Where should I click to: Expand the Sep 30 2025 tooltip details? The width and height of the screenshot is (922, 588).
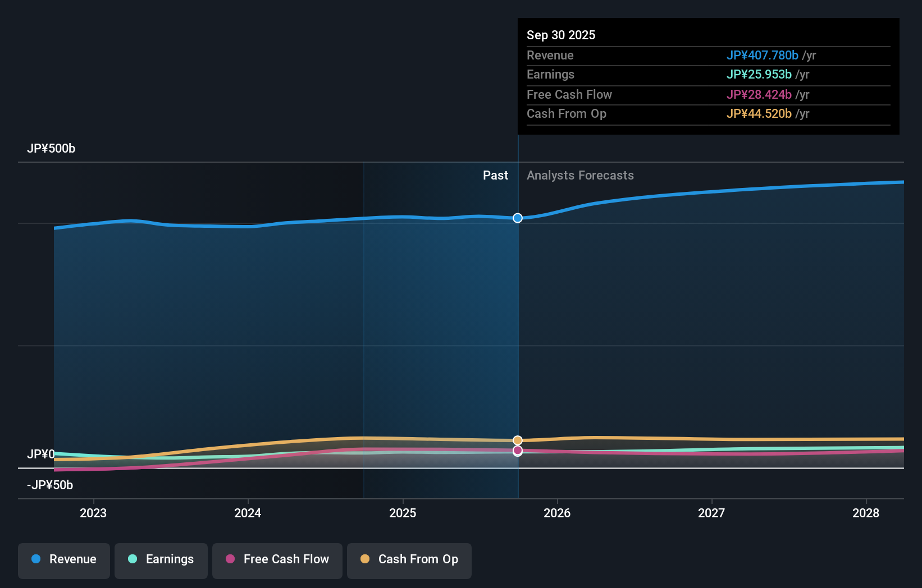click(x=561, y=35)
